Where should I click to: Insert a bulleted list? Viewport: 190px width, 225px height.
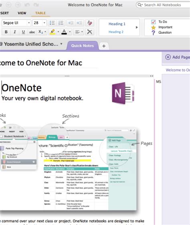[x=52, y=23]
